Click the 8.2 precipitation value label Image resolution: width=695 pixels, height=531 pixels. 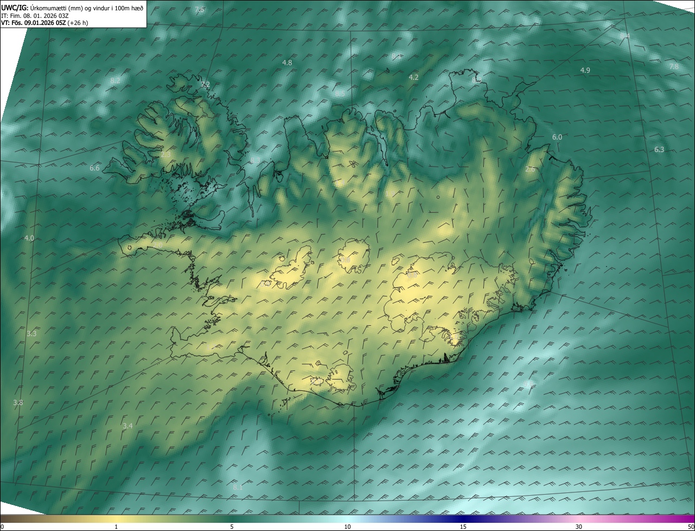[x=115, y=80]
